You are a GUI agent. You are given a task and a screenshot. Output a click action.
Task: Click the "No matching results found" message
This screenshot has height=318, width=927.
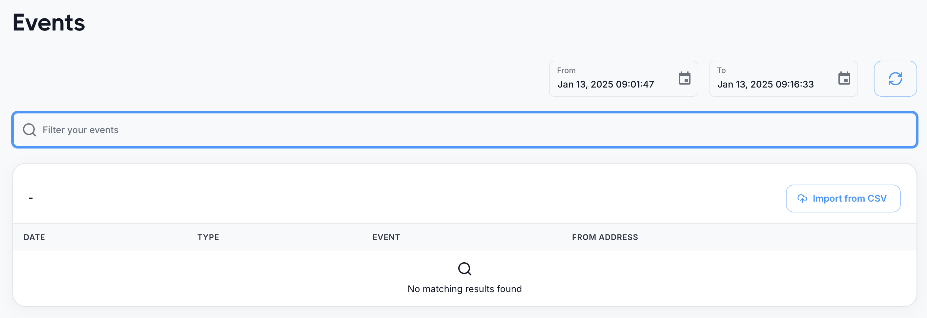[x=464, y=289]
